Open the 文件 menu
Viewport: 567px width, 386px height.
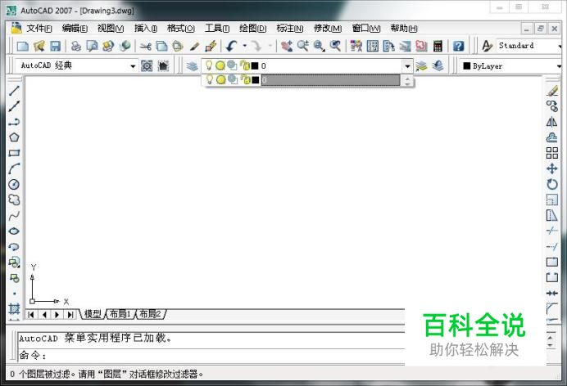39,28
